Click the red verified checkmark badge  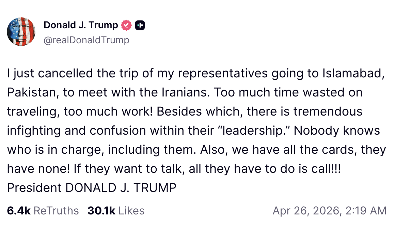[x=126, y=25]
